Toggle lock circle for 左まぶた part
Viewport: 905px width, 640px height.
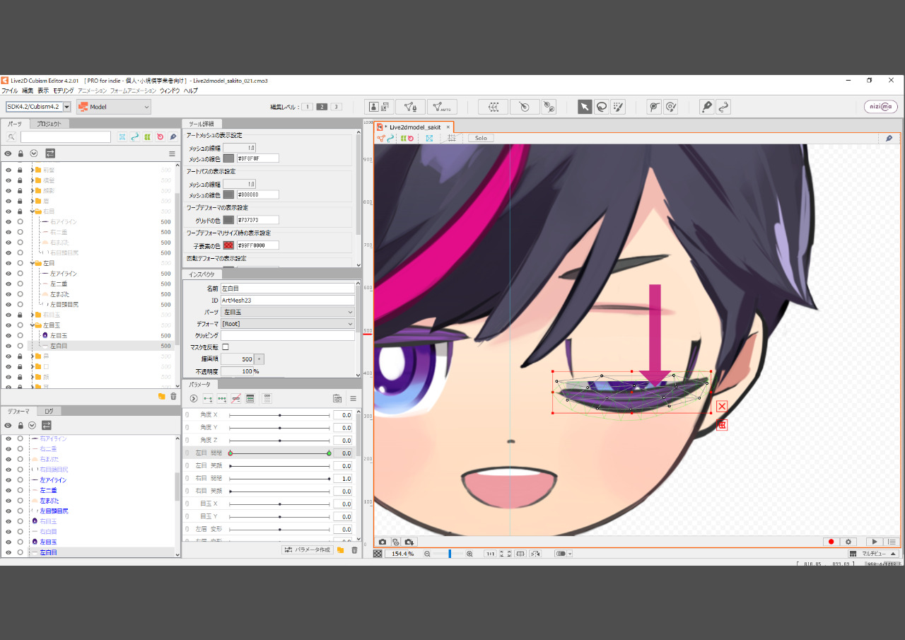tap(20, 294)
